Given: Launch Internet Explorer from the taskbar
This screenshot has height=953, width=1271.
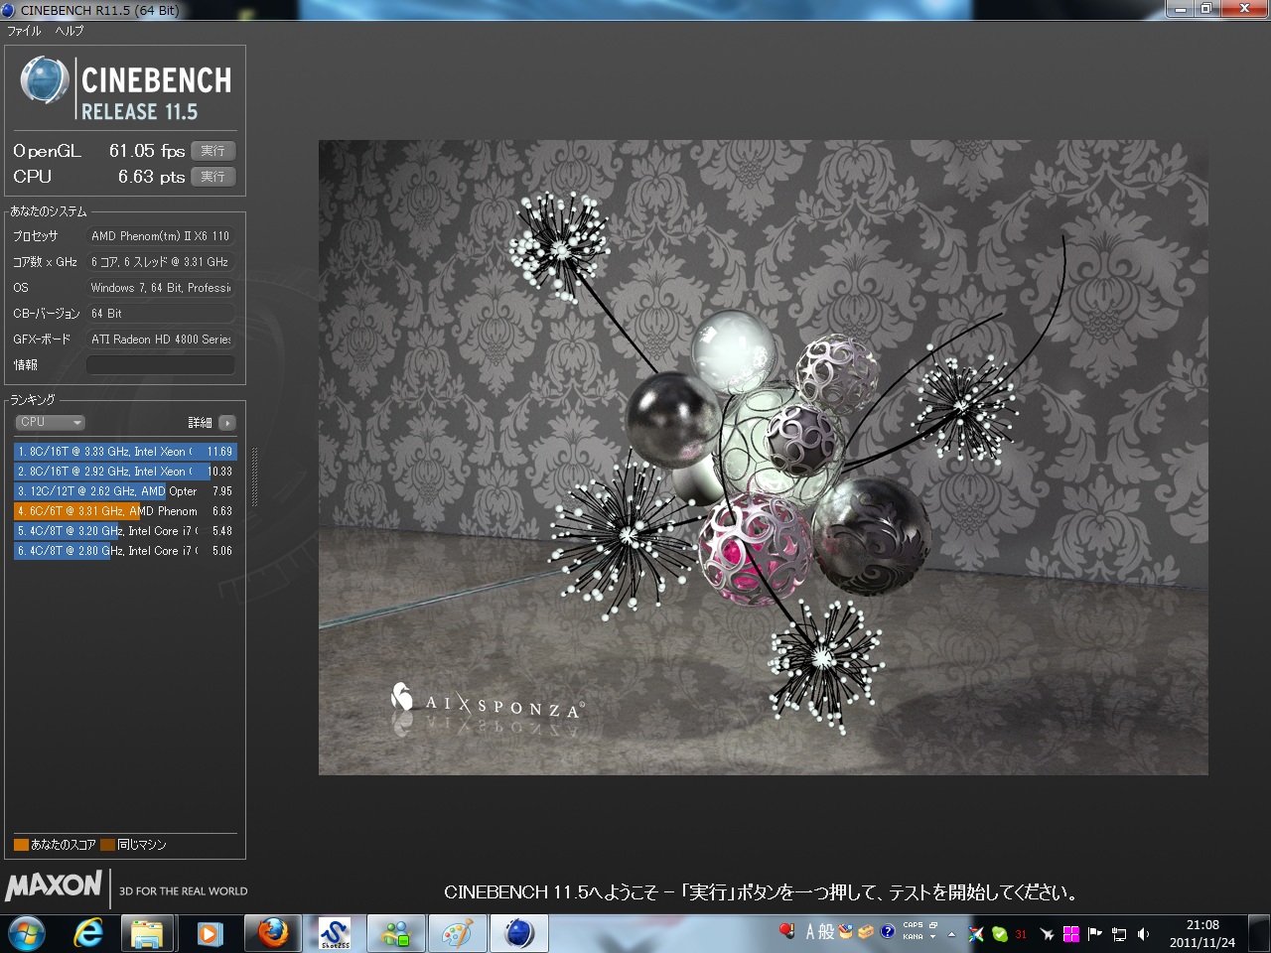Looking at the screenshot, I should click(x=89, y=934).
